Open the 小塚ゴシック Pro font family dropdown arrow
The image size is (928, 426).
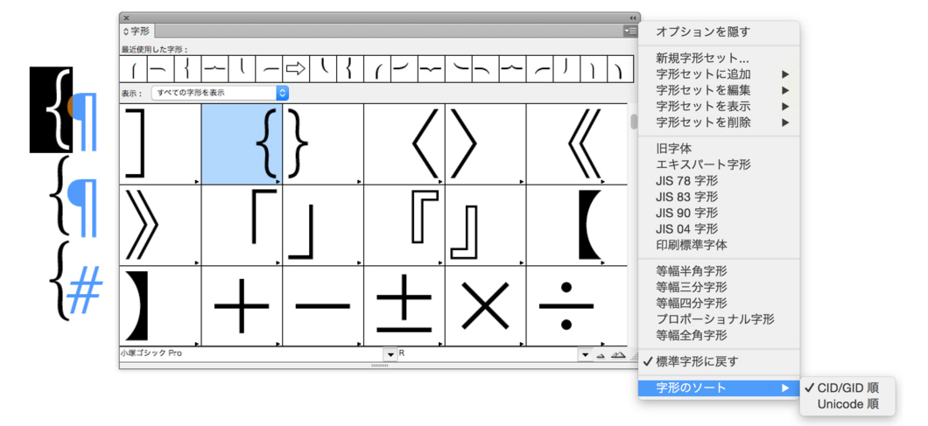390,353
